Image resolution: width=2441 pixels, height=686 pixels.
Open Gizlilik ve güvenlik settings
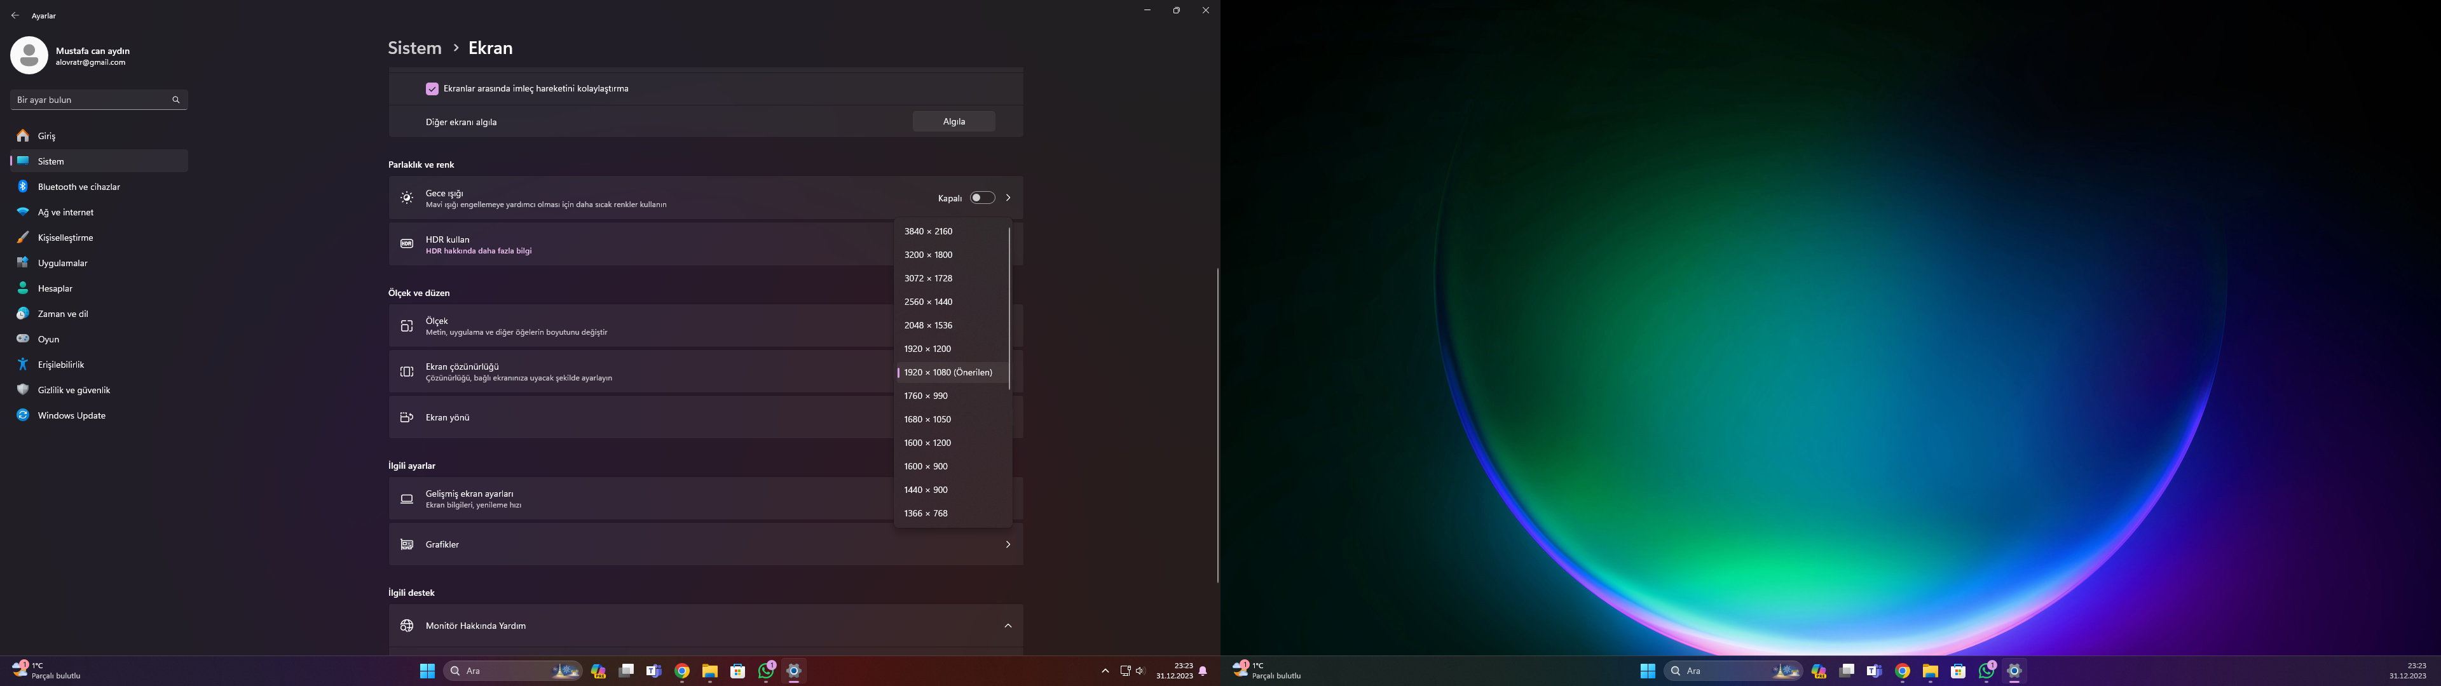[99, 391]
